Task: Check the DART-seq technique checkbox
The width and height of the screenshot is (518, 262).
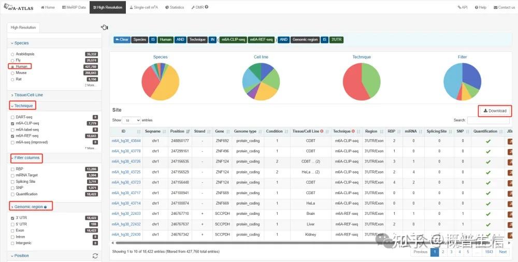Action: (x=12, y=118)
